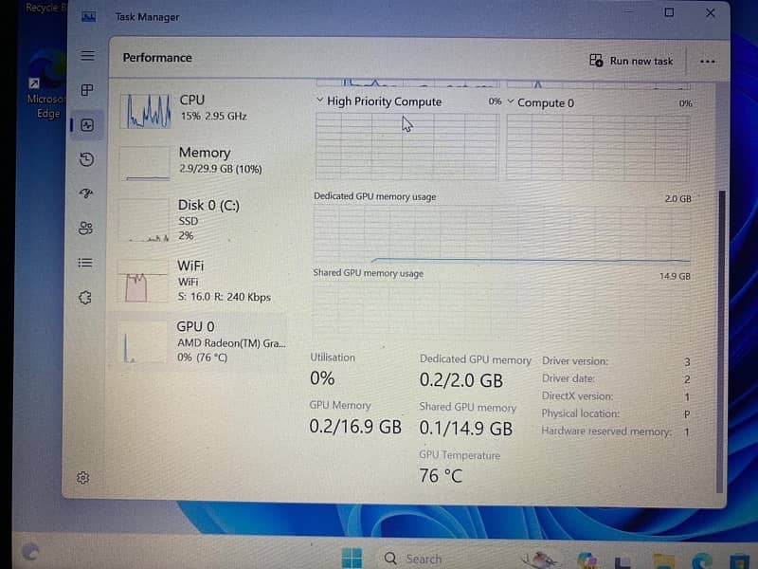Click the Disk 0 mini graph thumbnail

tap(144, 220)
